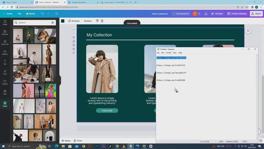Screen dimensions: 264x149
Task: Open the Windows Start menu
Action: click(3, 146)
